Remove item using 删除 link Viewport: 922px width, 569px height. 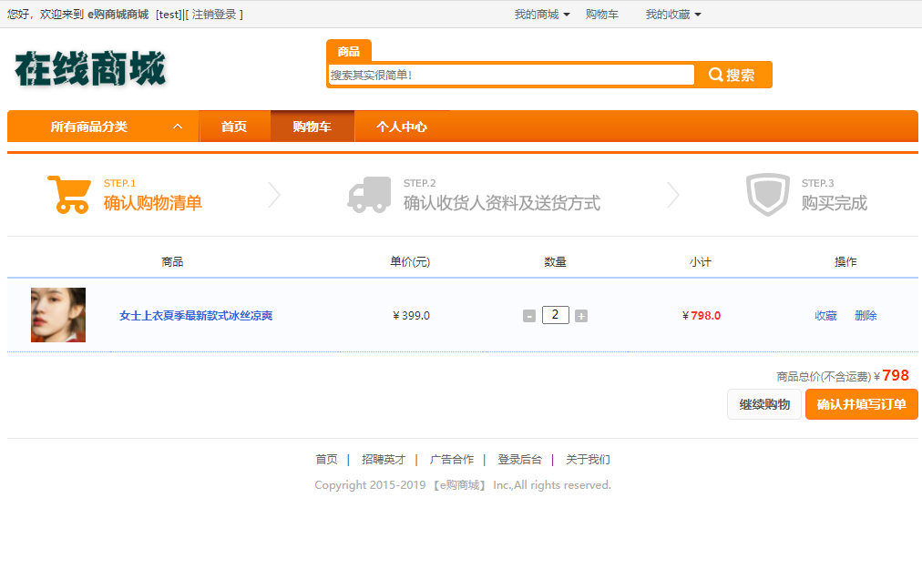point(866,316)
